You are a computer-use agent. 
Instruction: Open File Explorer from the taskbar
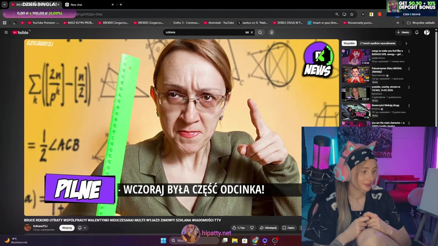(235, 241)
